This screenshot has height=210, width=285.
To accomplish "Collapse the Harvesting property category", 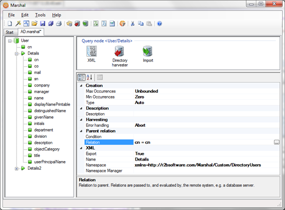I will [x=81, y=120].
